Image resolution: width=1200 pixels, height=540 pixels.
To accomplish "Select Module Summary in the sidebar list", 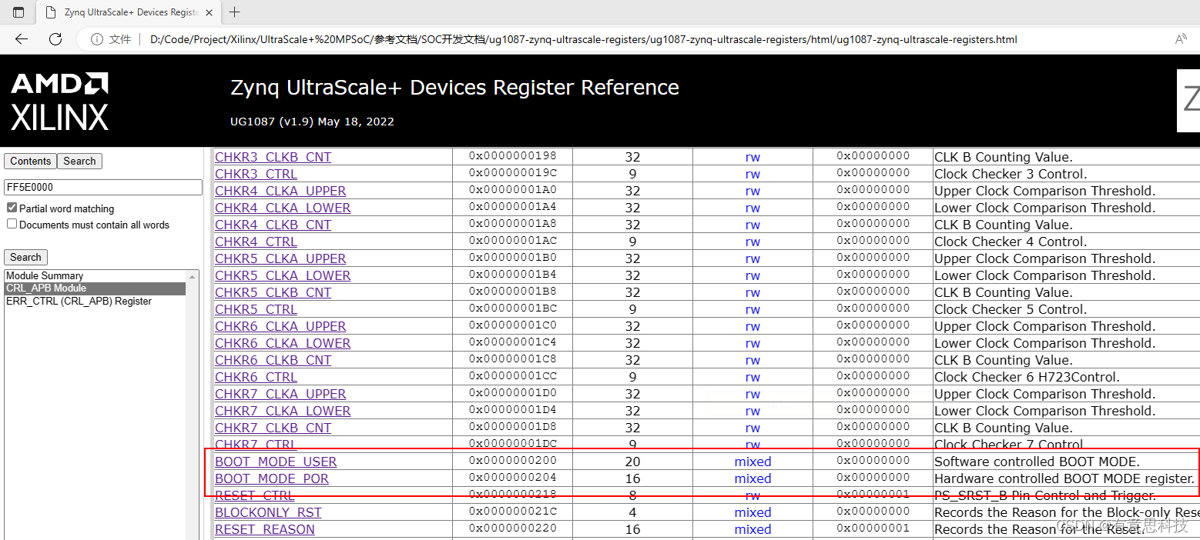I will pyautogui.click(x=44, y=275).
